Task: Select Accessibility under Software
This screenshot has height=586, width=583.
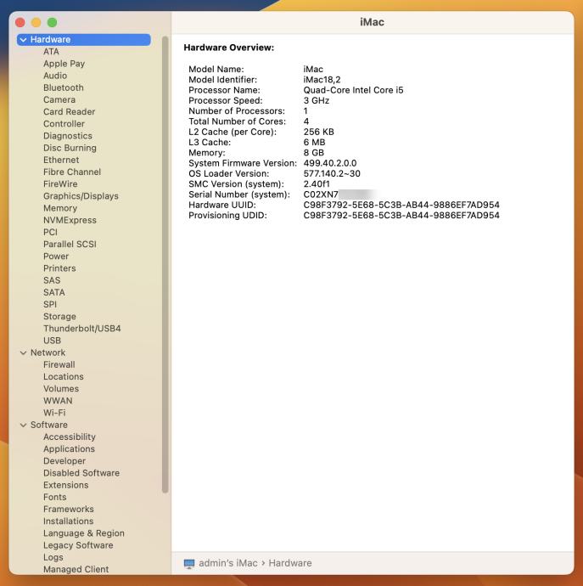Action: coord(70,437)
